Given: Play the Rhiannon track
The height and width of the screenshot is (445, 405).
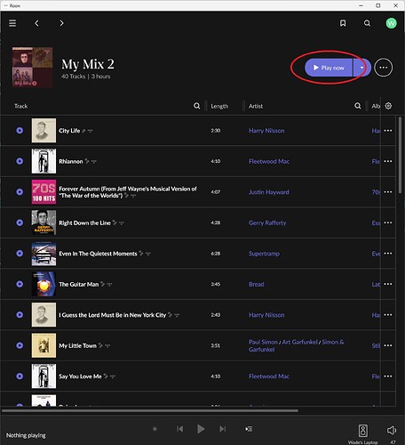Looking at the screenshot, I should click(20, 161).
